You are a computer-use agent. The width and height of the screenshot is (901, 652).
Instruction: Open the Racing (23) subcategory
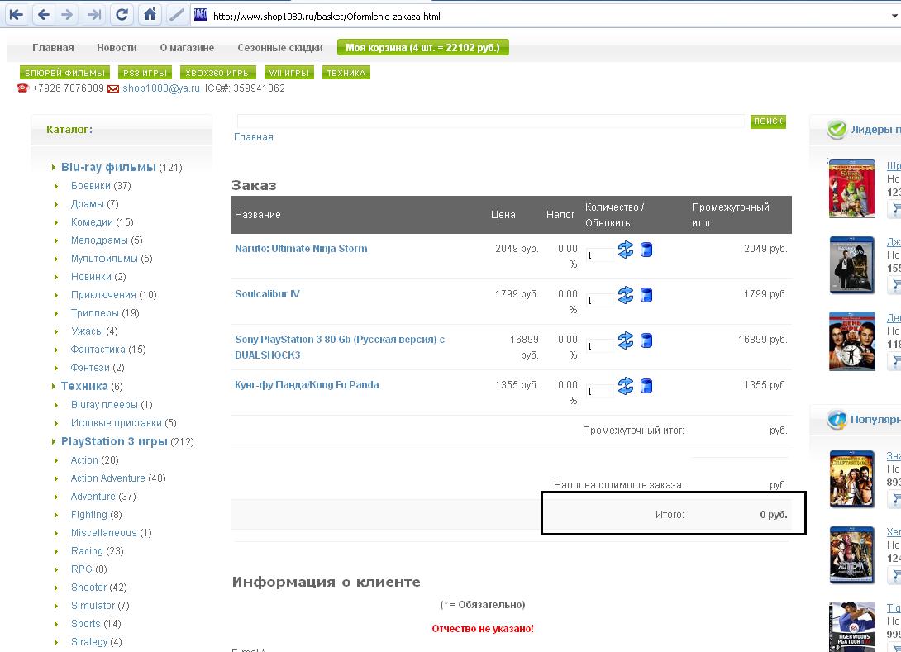tap(97, 550)
